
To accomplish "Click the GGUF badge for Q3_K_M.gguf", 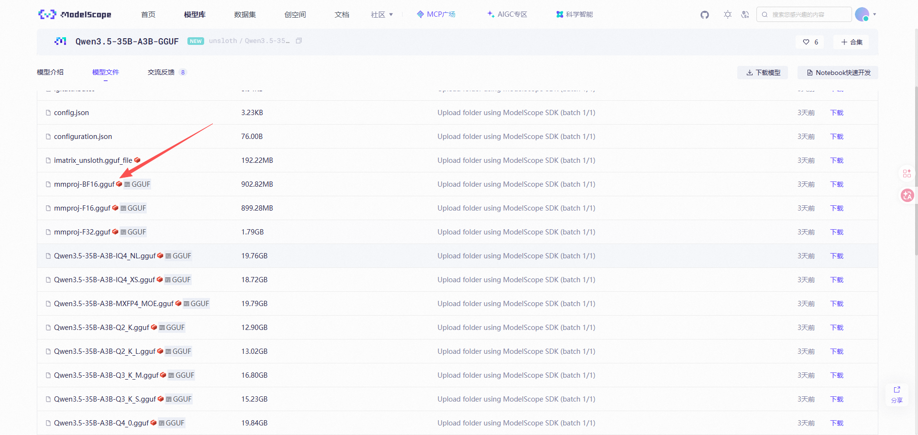I will [181, 375].
